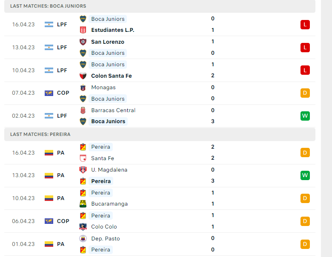Click the Colombia flag on the 01.04.23 match
Image resolution: width=332 pixels, height=257 pixels.
pyautogui.click(x=49, y=244)
